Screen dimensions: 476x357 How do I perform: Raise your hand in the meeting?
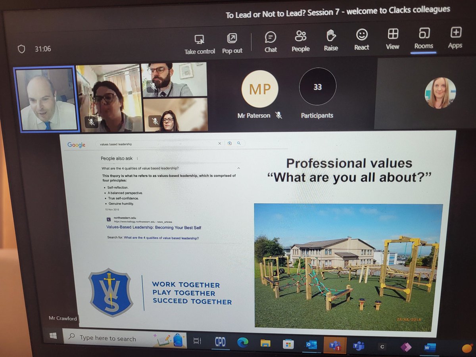point(331,41)
